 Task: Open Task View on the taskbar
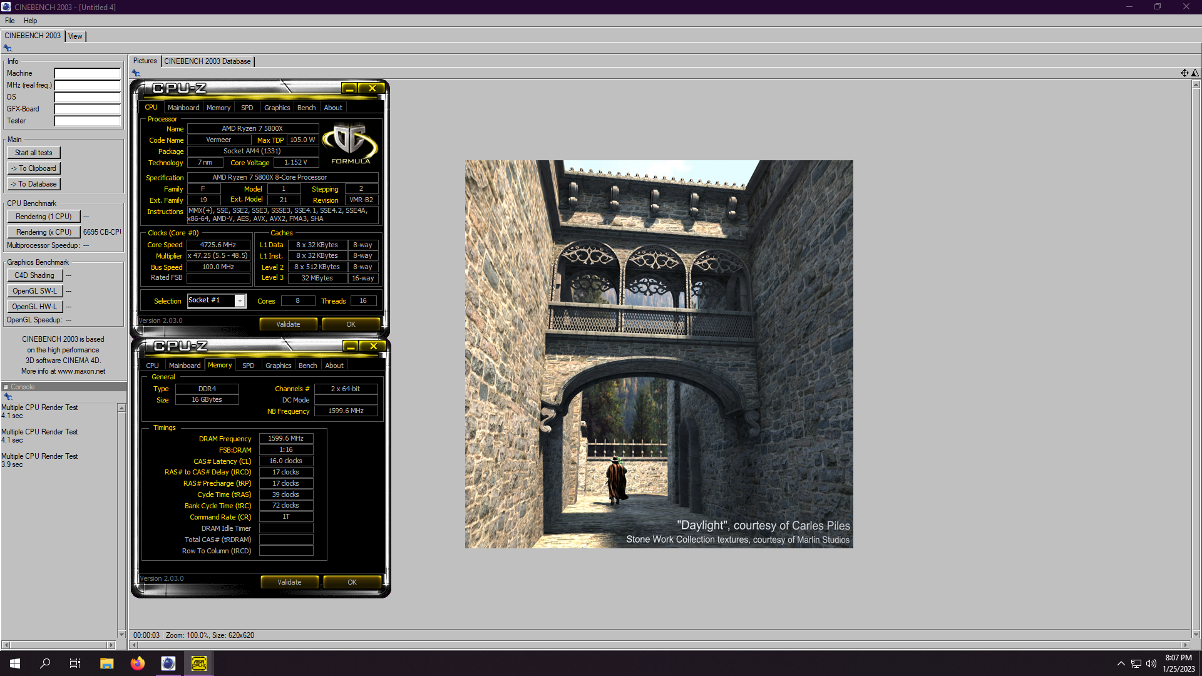coord(75,663)
